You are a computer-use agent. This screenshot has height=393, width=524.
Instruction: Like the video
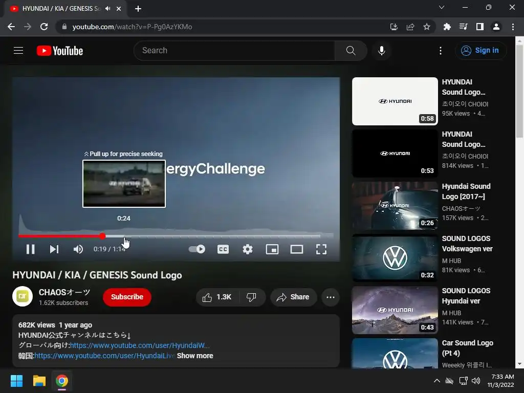click(x=217, y=297)
